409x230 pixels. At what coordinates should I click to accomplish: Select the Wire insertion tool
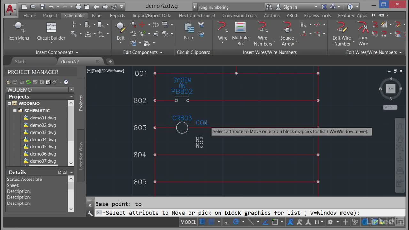222,31
